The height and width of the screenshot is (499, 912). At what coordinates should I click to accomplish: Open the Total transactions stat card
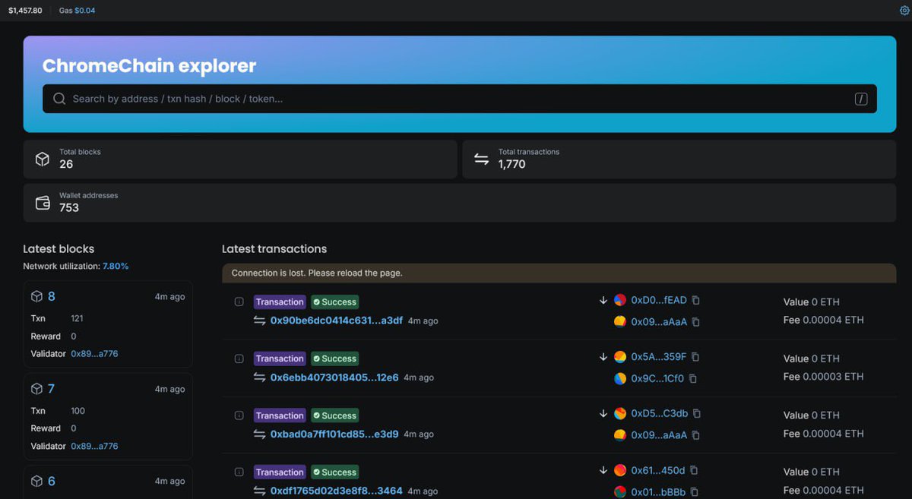click(x=679, y=159)
